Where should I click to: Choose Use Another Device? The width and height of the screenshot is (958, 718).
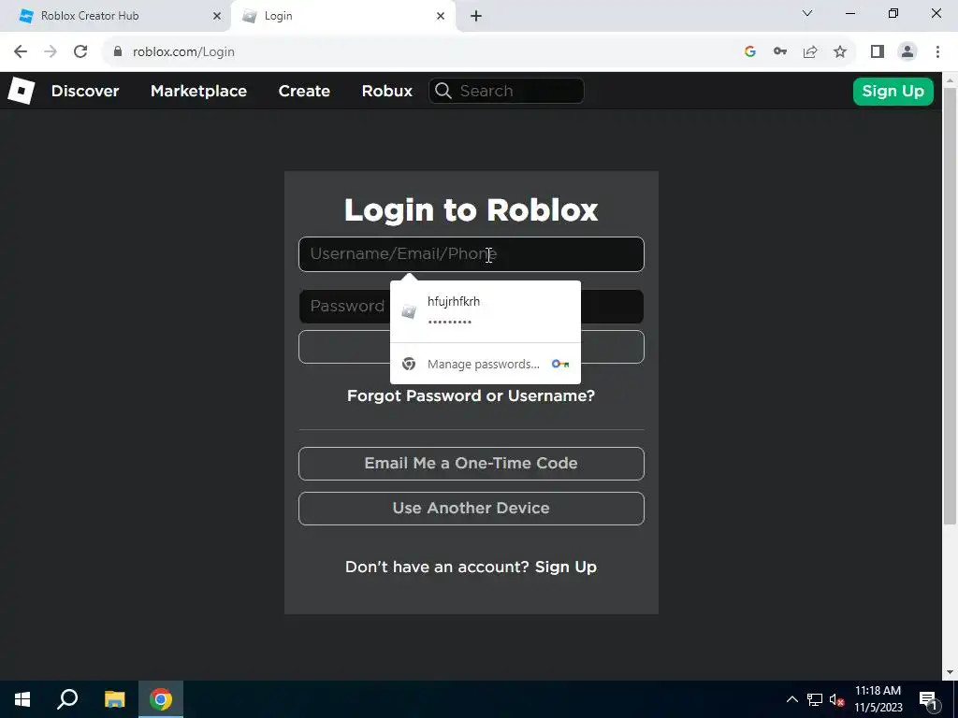tap(472, 509)
